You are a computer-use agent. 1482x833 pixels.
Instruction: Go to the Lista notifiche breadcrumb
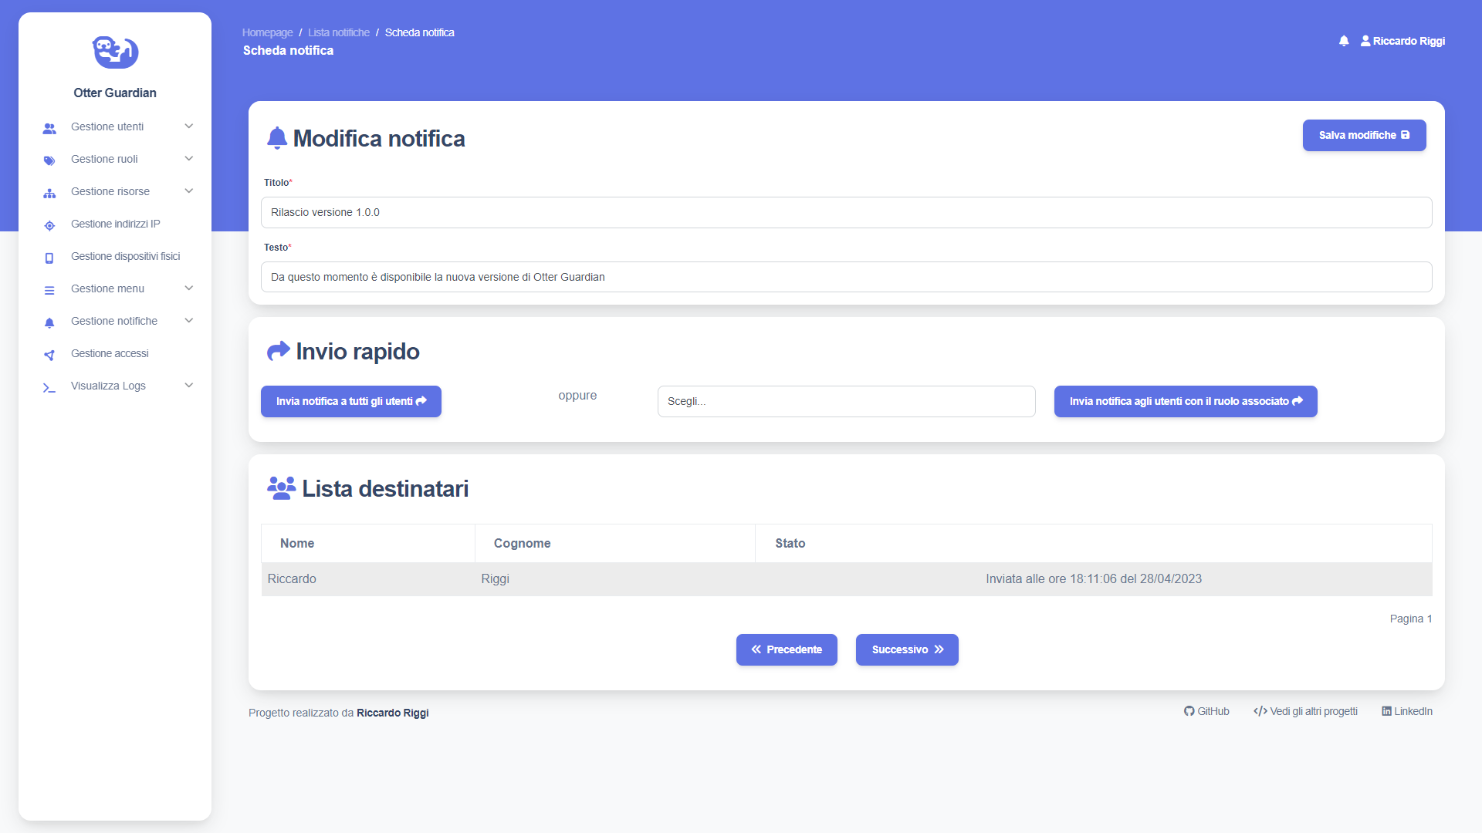click(338, 32)
